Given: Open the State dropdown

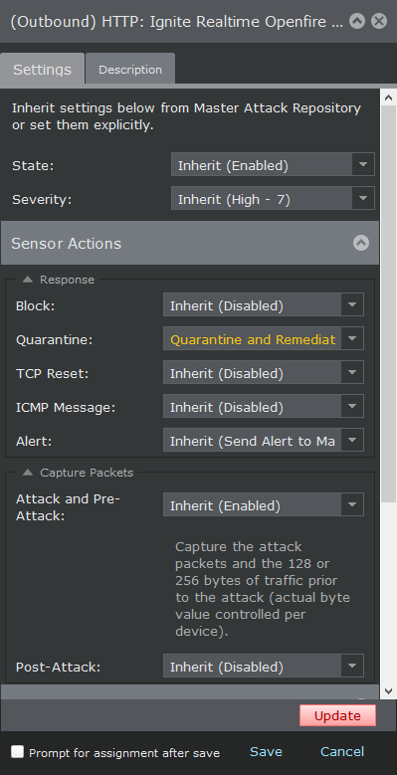Looking at the screenshot, I should pyautogui.click(x=273, y=164).
